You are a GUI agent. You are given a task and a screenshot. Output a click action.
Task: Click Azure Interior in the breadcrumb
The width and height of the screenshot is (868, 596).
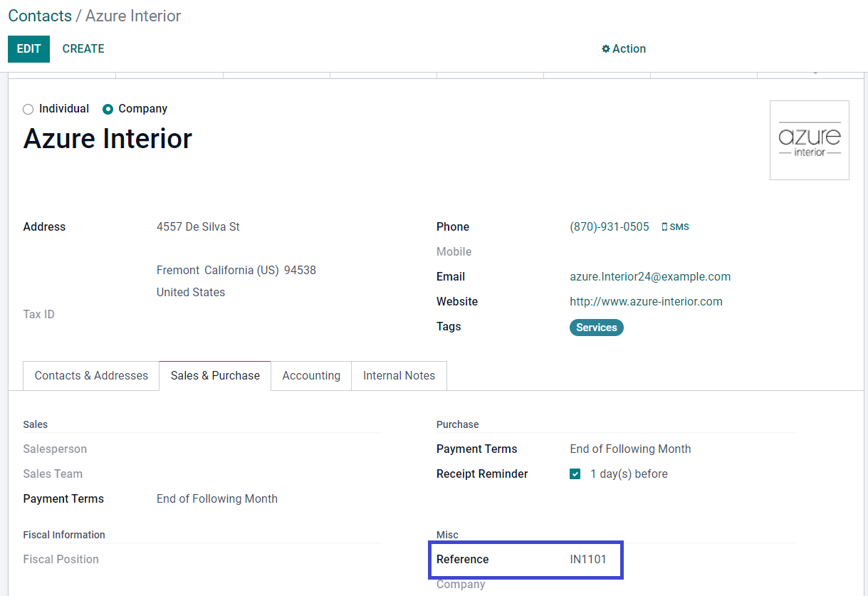133,16
